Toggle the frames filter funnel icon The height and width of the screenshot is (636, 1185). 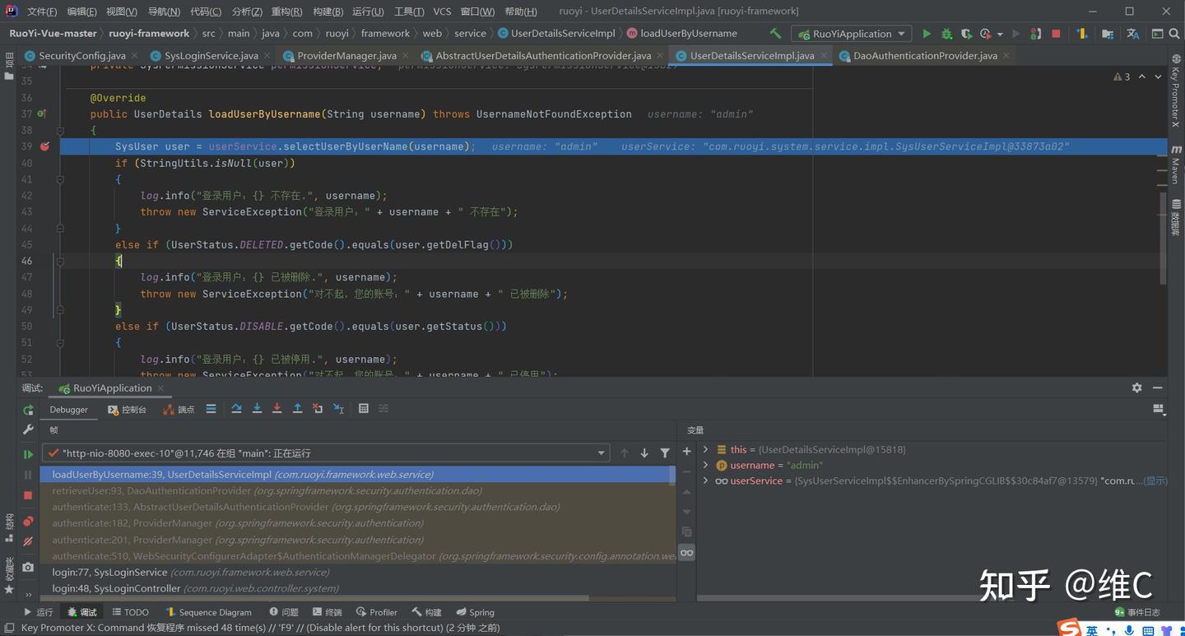(665, 453)
